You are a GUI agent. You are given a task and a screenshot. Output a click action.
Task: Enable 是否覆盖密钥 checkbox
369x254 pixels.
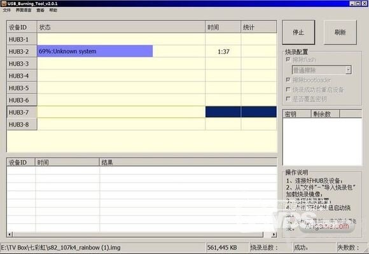tap(288, 99)
